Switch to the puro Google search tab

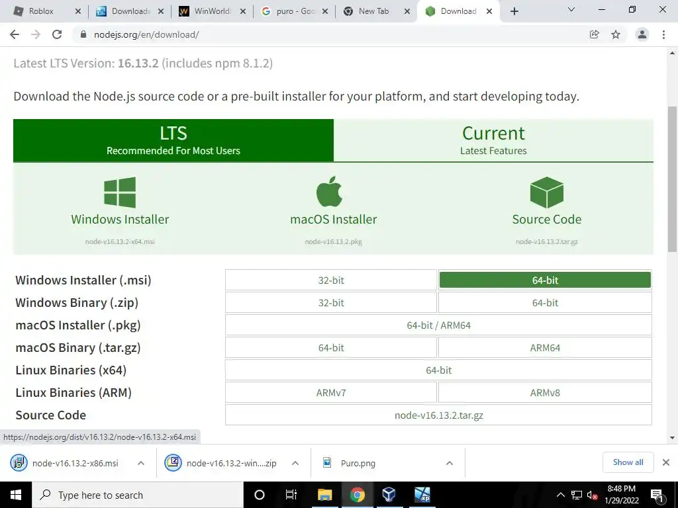tap(295, 11)
